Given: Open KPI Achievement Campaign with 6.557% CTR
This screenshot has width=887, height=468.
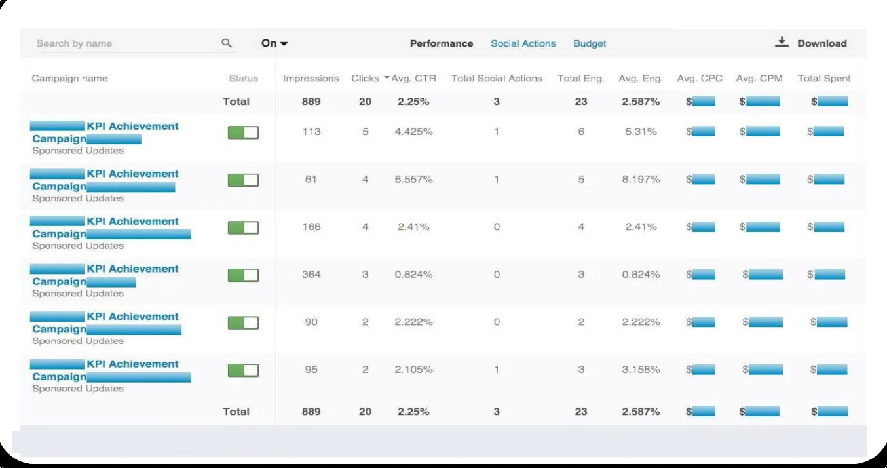Looking at the screenshot, I should click(105, 180).
